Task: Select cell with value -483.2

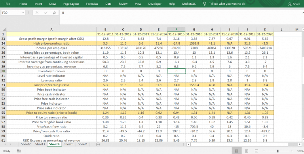Action: [x=265, y=131]
